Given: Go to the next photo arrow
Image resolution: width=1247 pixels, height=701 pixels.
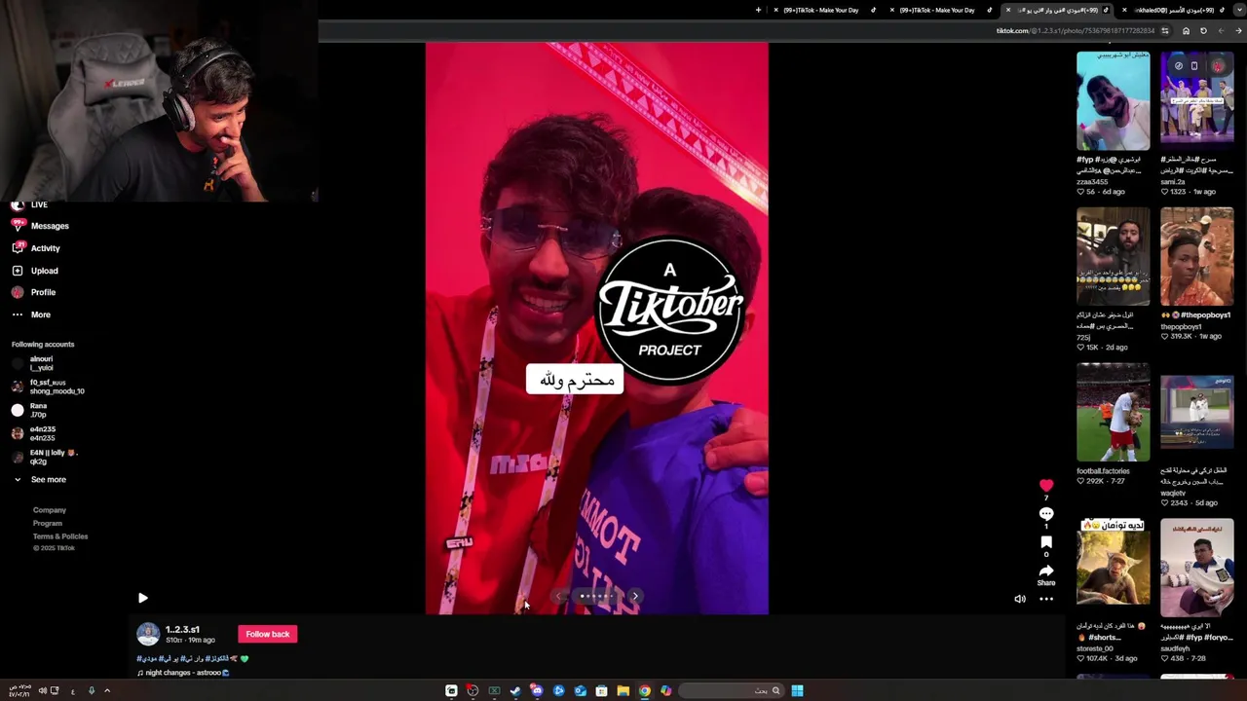Looking at the screenshot, I should 634,596.
